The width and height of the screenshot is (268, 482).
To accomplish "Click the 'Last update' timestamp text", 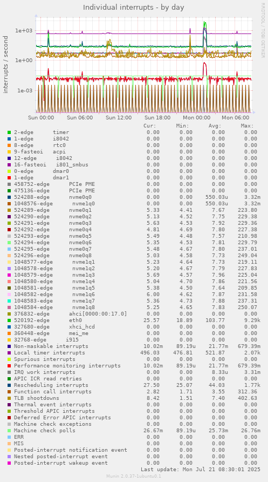I will [x=201, y=470].
